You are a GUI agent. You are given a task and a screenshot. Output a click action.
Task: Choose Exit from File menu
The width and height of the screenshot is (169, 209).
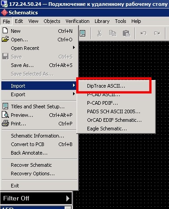(39, 186)
